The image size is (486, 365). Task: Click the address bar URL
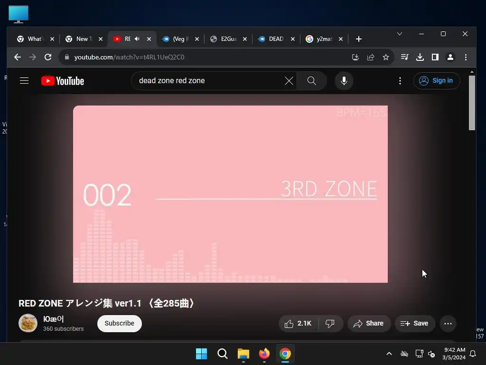tap(129, 57)
